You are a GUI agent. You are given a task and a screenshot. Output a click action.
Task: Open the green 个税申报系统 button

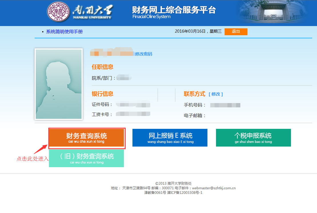(253, 138)
